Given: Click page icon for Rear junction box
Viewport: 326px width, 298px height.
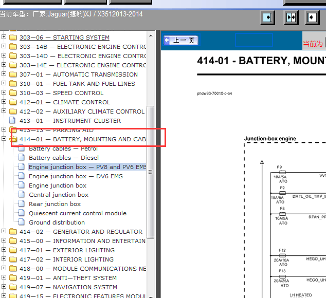Looking at the screenshot, I should click(x=22, y=203).
